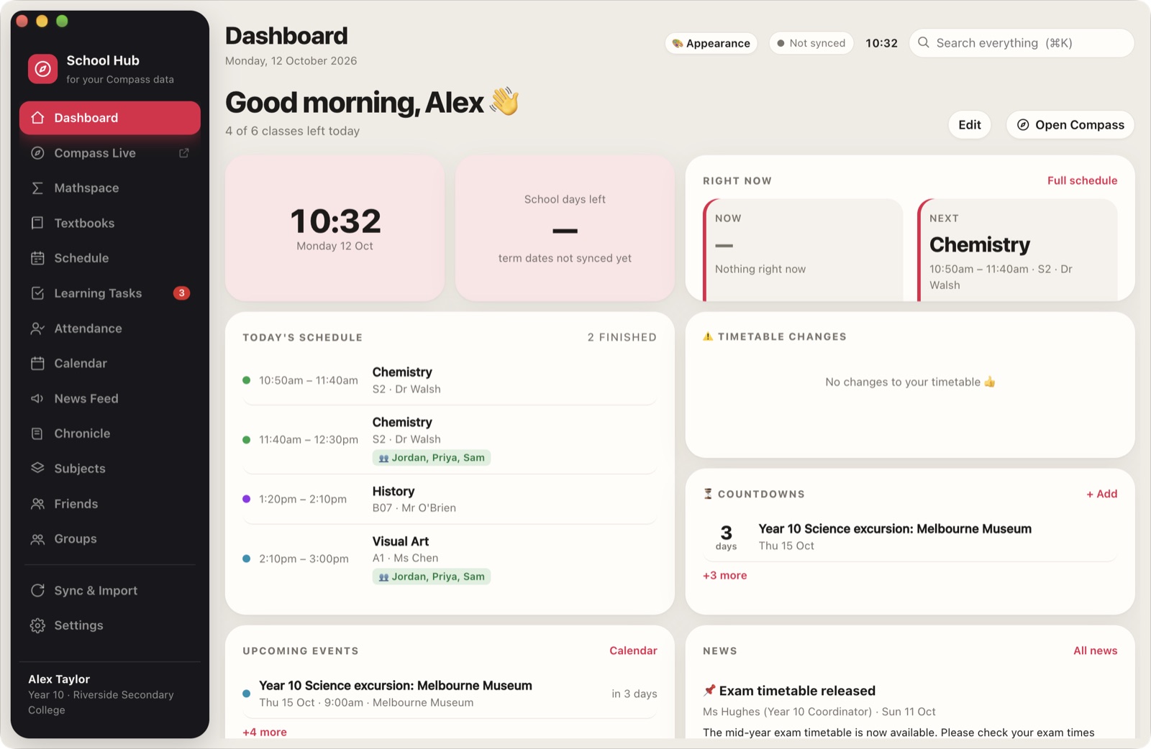Click the Textbooks book icon
This screenshot has width=1151, height=749.
click(38, 223)
